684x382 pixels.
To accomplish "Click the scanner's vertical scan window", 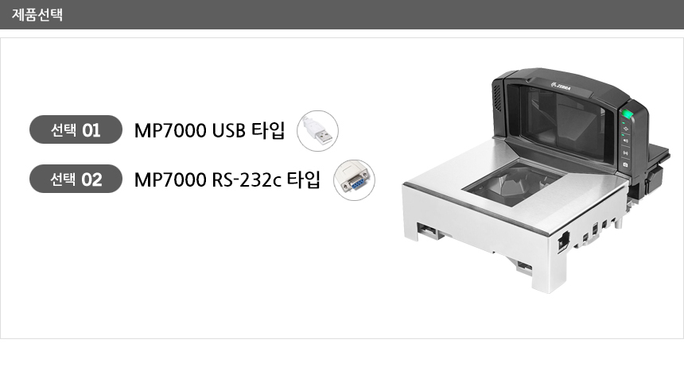I will tap(563, 118).
